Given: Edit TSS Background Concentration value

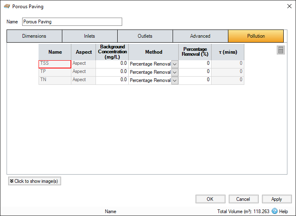Looking at the screenshot, I should 112,64.
